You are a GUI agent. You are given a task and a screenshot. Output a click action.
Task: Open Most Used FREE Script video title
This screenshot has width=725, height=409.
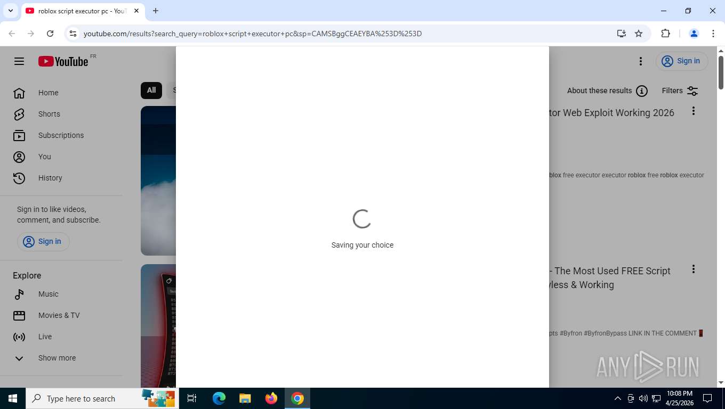point(610,278)
